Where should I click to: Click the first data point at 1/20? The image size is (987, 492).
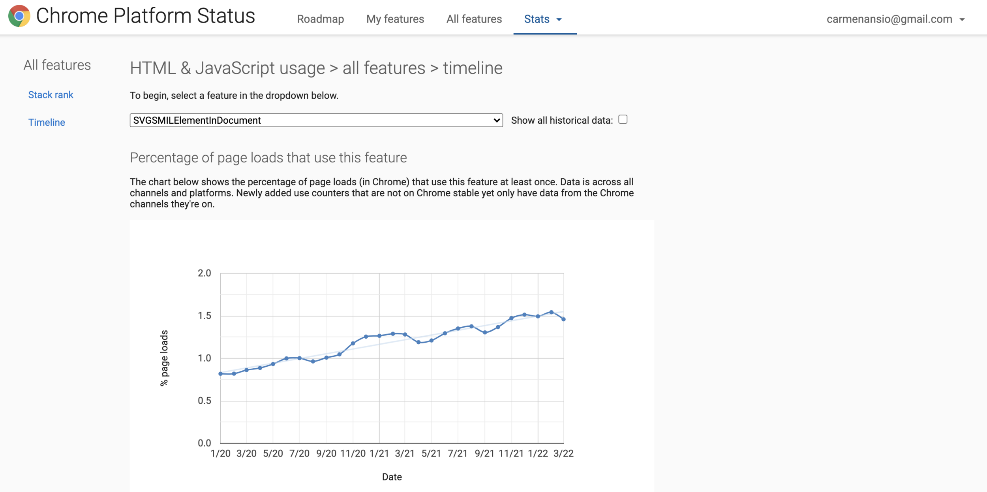[221, 373]
